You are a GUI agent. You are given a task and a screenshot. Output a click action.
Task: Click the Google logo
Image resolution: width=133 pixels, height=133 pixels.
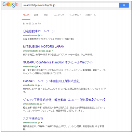coord(10,5)
